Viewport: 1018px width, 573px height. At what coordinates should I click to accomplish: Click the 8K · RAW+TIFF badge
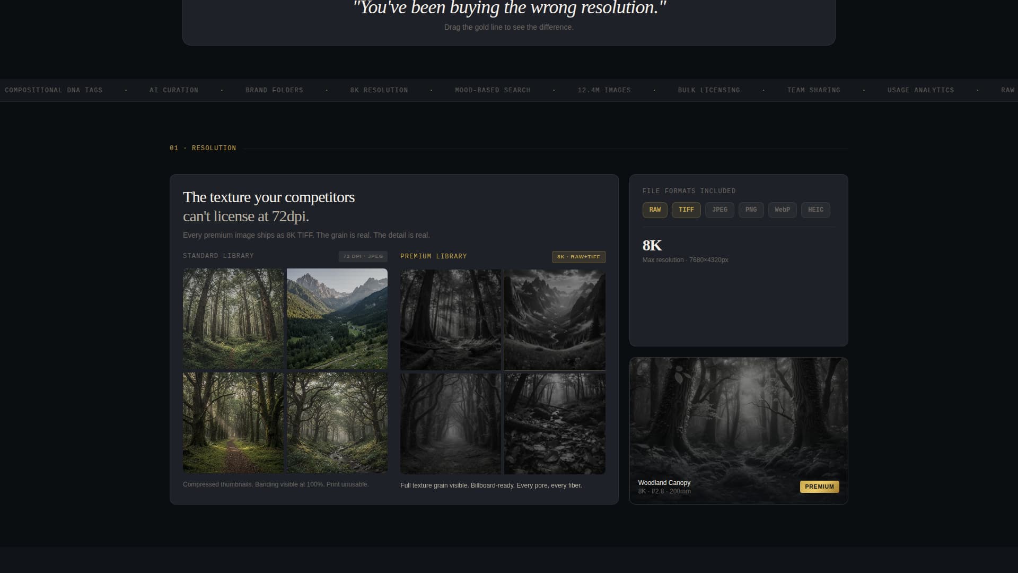point(578,257)
